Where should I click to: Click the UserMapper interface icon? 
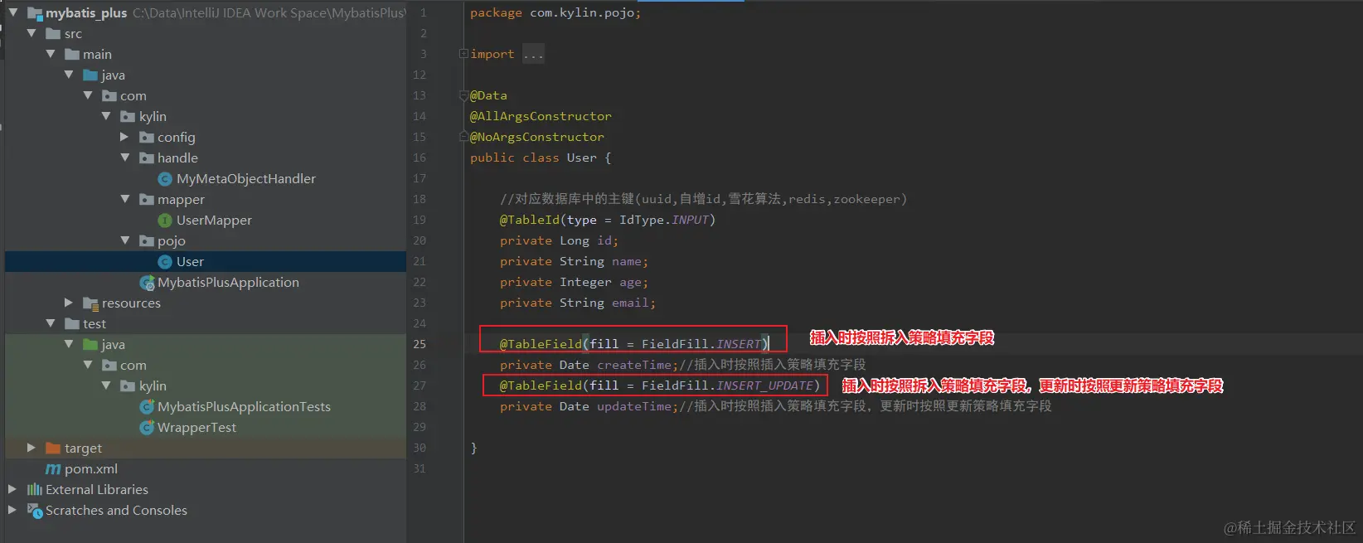pyautogui.click(x=165, y=220)
